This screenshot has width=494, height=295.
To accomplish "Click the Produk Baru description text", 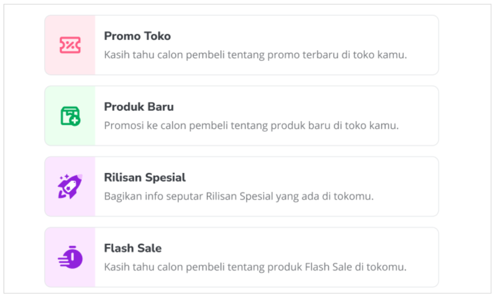I will [252, 126].
